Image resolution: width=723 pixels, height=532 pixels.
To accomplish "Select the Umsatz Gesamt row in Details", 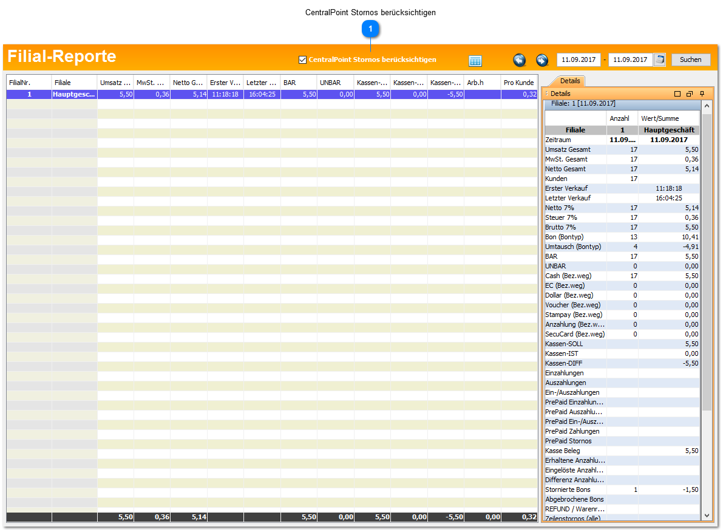I will tap(622, 149).
